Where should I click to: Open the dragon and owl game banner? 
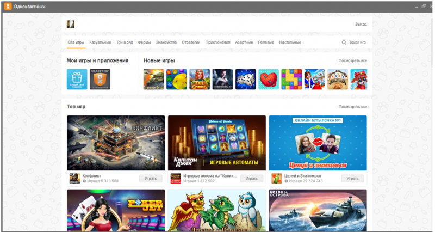pyautogui.click(x=217, y=210)
